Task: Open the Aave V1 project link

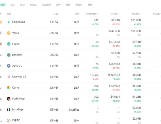Action: (x=17, y=66)
